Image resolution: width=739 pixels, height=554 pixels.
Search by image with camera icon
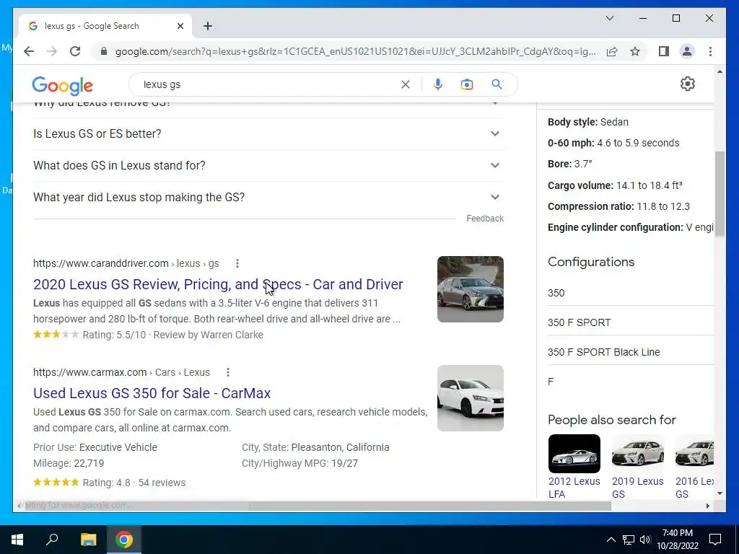pos(467,85)
